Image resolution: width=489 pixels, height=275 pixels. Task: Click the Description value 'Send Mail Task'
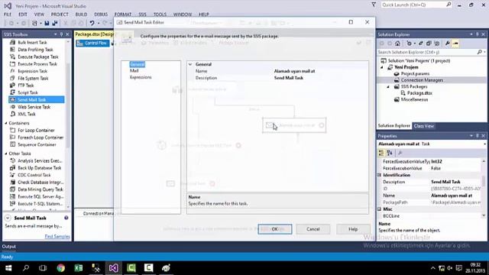pyautogui.click(x=289, y=78)
